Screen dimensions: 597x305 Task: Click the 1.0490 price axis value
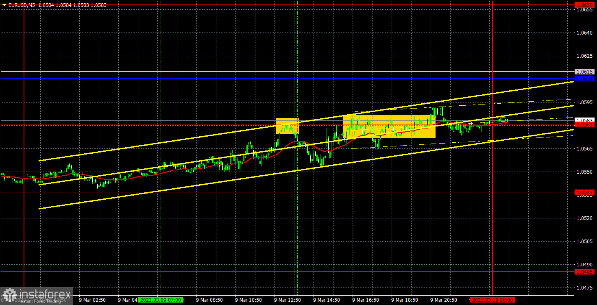(x=584, y=264)
